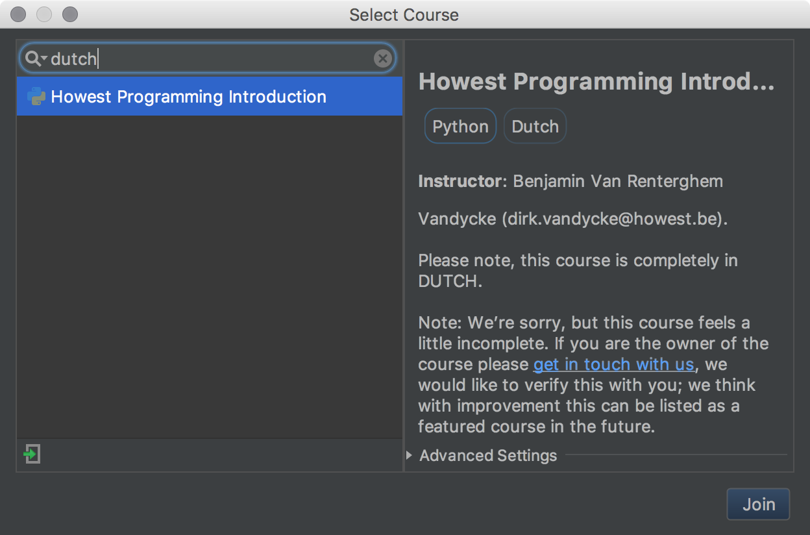The width and height of the screenshot is (810, 535).
Task: Click the 'completely in DUTCH' note
Action: pos(578,271)
